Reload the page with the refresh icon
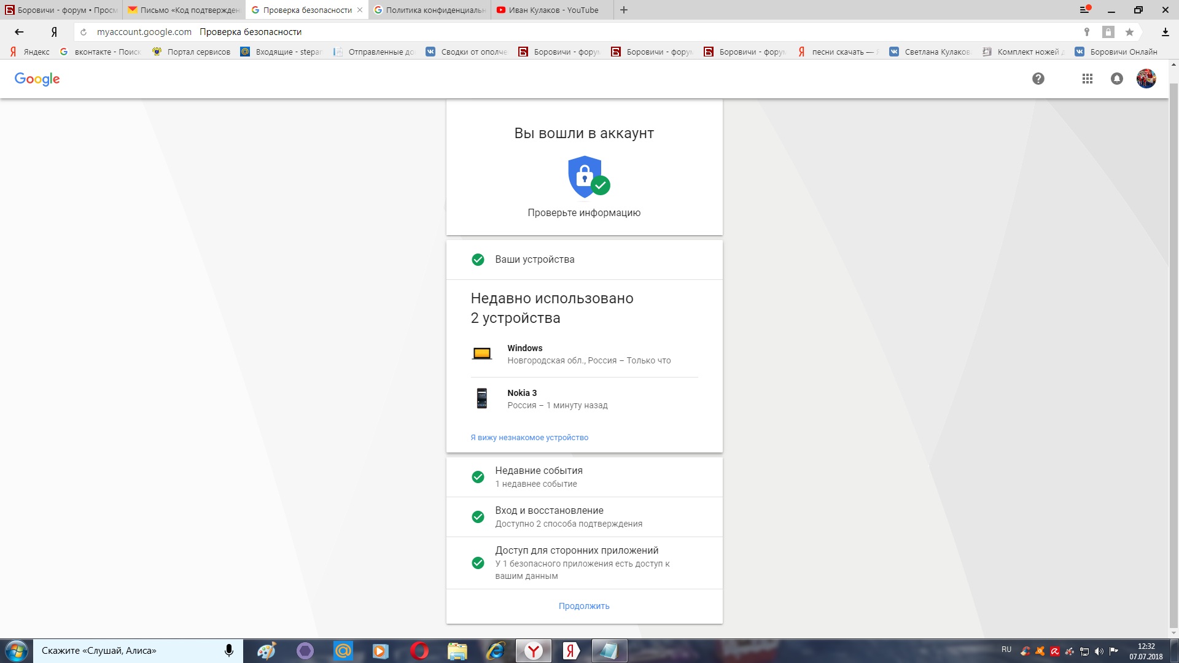 pos(84,32)
